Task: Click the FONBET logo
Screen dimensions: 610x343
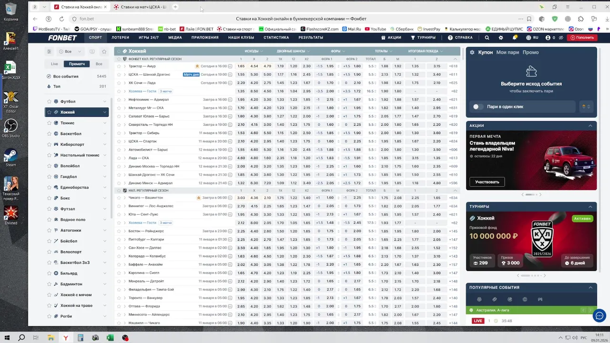Action: tap(62, 38)
